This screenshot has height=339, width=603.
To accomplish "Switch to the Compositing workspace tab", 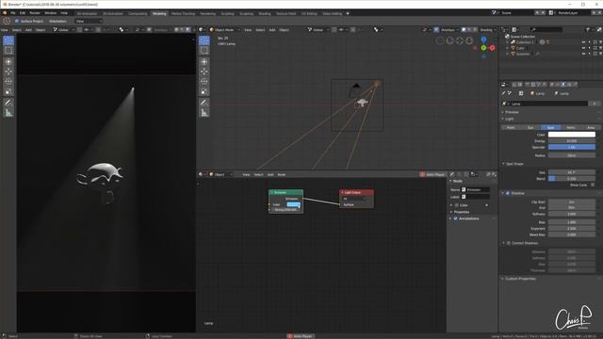I will point(138,13).
